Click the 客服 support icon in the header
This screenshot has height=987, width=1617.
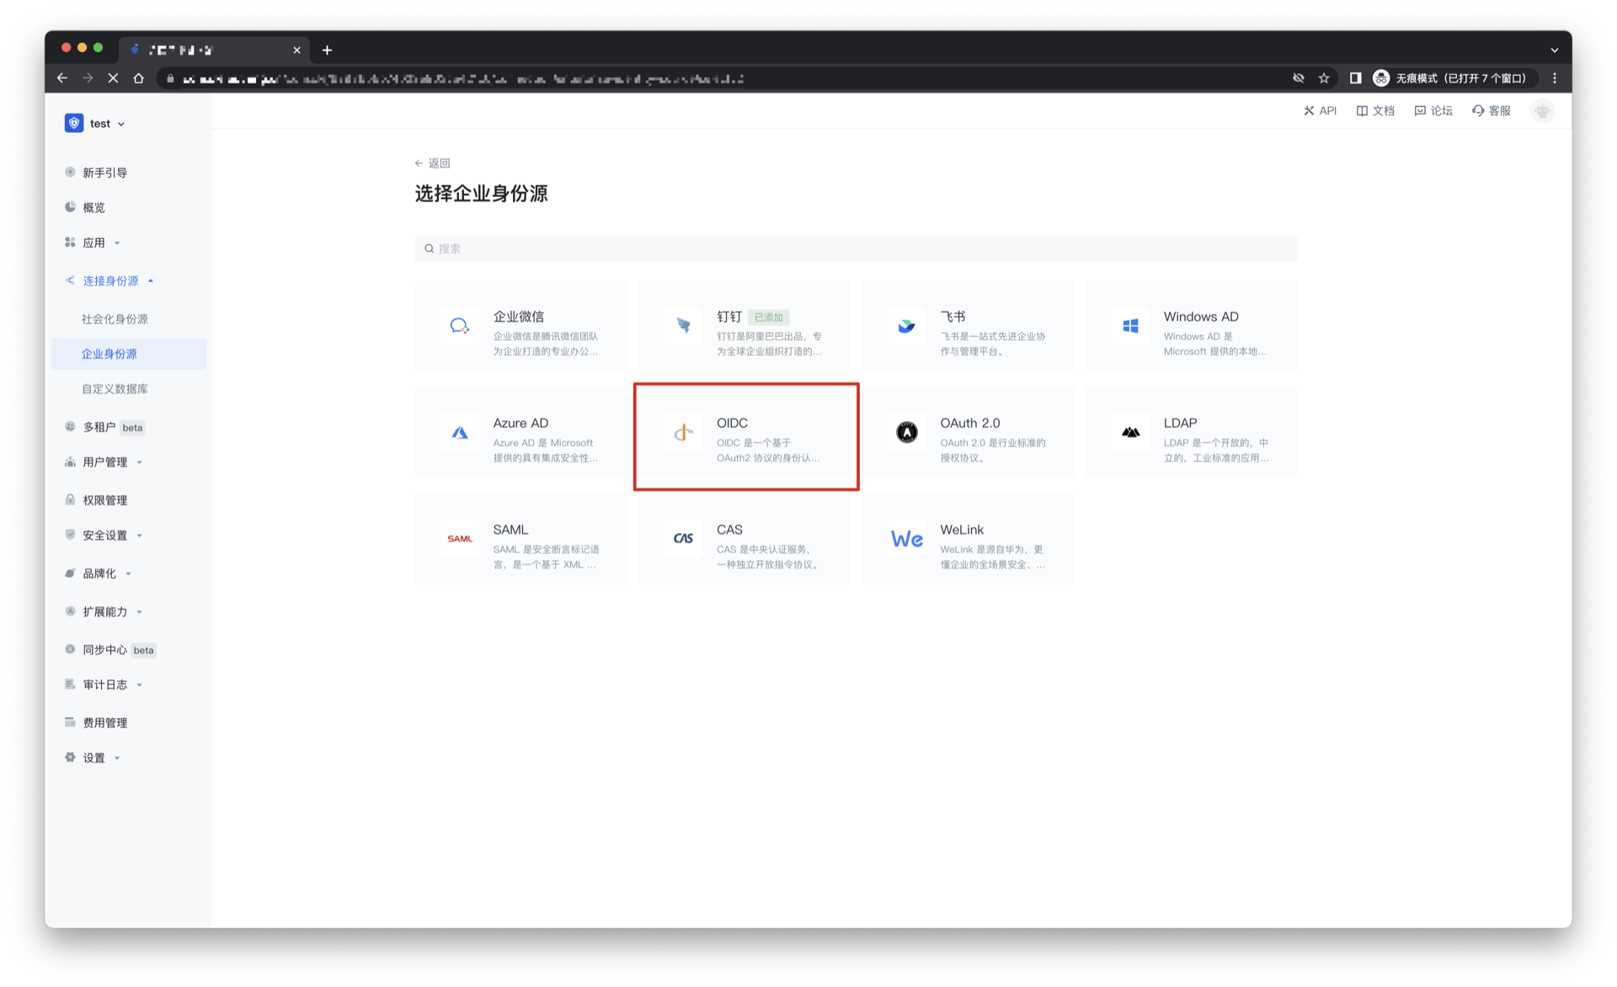(x=1476, y=110)
